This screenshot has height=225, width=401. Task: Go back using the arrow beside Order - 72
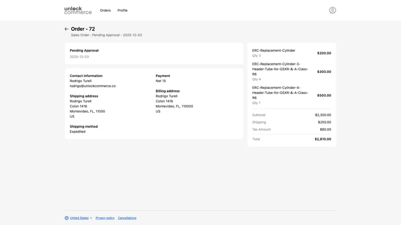coord(67,29)
